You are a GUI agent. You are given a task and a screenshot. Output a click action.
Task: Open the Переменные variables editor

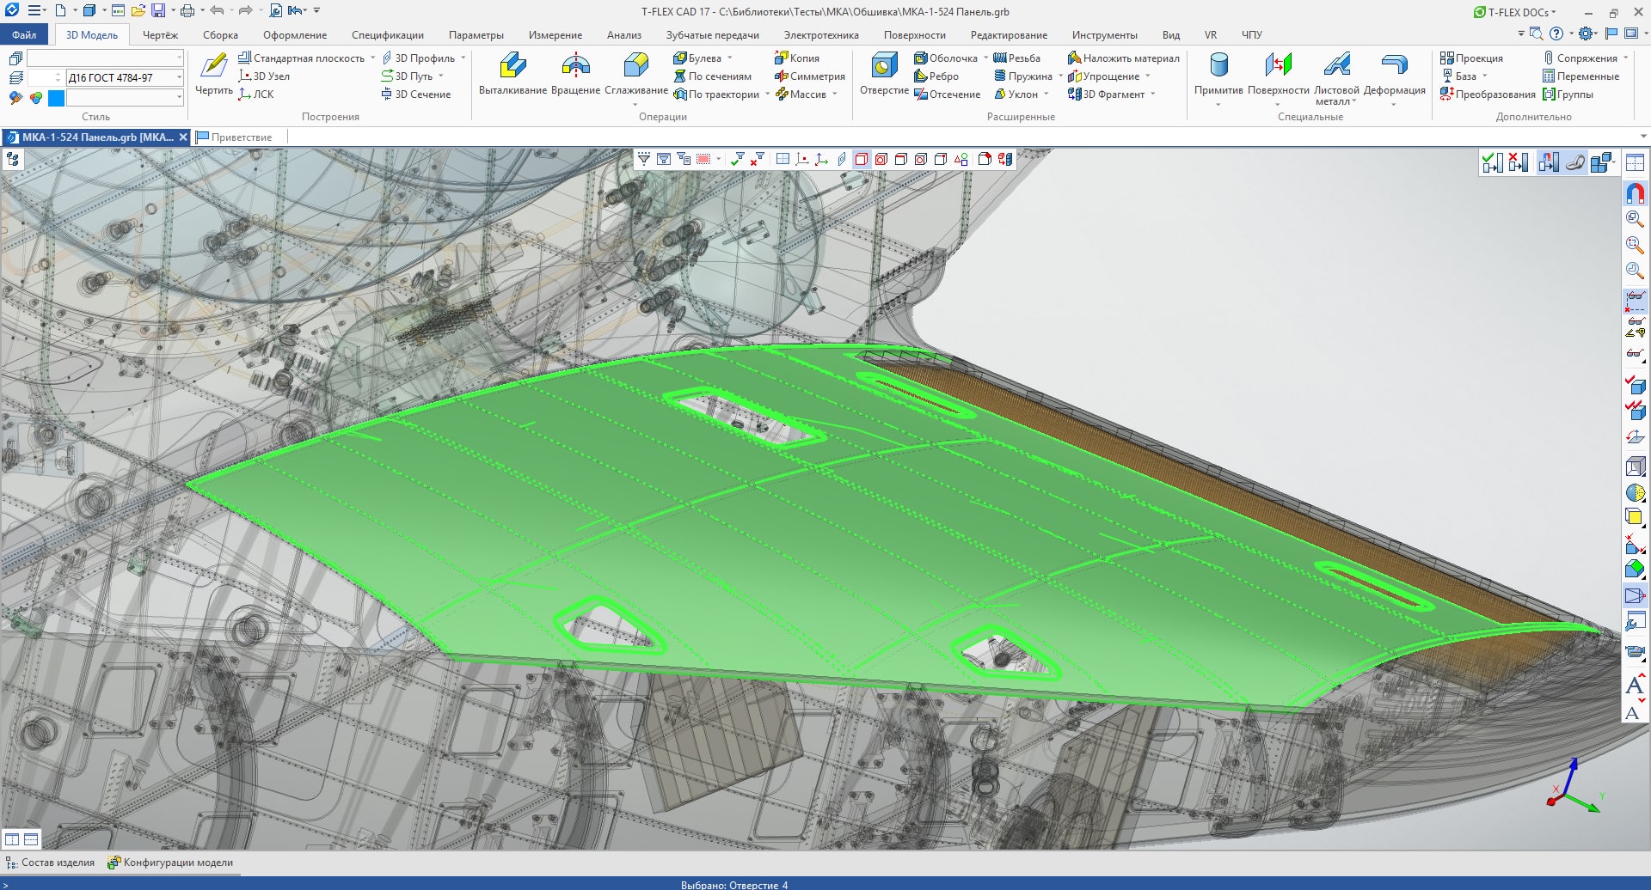pyautogui.click(x=1580, y=76)
